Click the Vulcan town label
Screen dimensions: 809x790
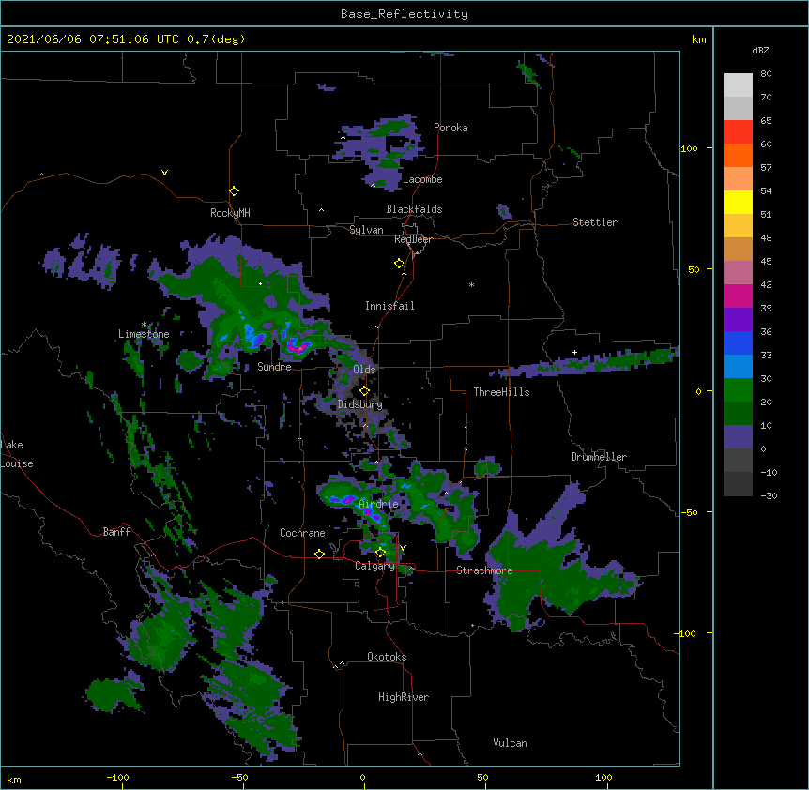tap(510, 743)
